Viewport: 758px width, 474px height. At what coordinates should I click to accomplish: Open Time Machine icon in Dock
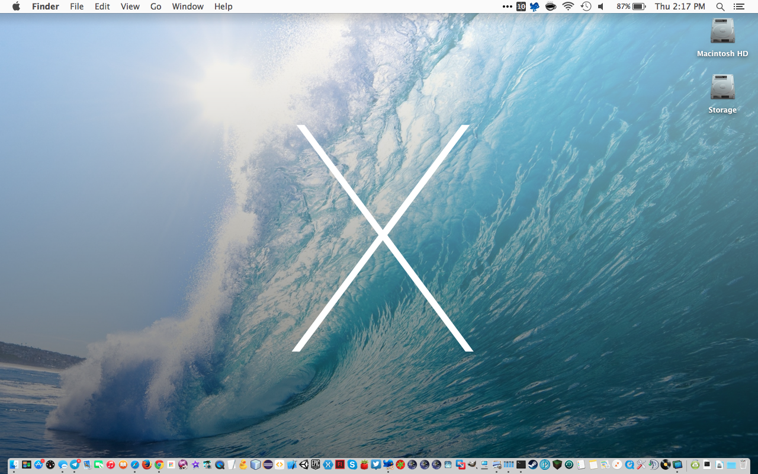pyautogui.click(x=569, y=465)
